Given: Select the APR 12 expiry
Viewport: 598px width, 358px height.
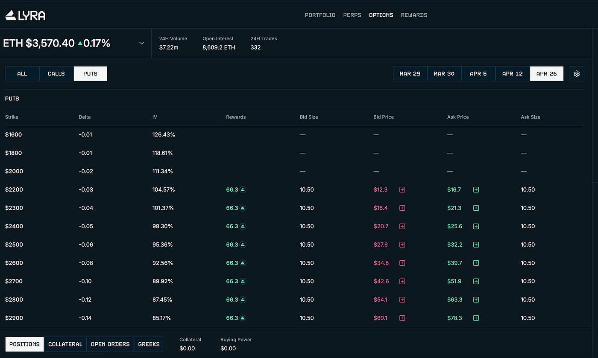Looking at the screenshot, I should 512,73.
